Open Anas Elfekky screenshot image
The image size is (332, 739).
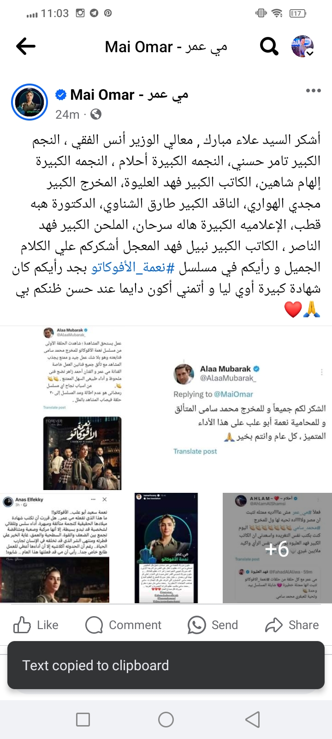(x=55, y=548)
